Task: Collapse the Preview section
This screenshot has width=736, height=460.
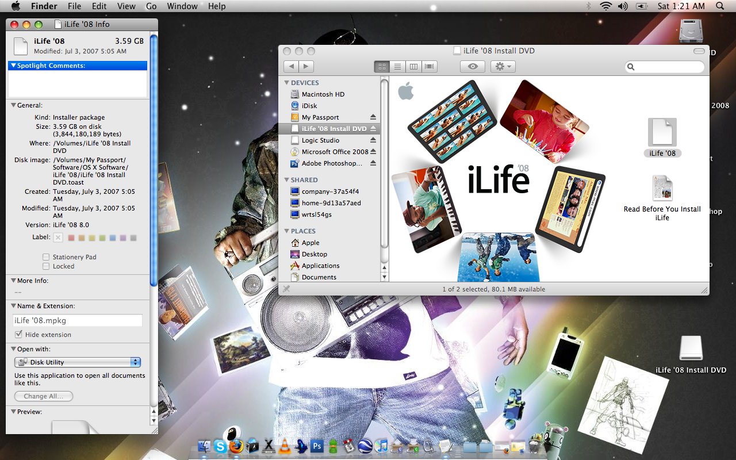Action: click(13, 412)
